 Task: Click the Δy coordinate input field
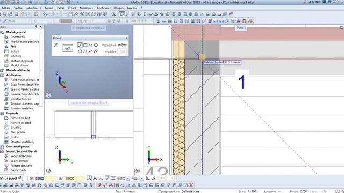[x=75, y=179]
